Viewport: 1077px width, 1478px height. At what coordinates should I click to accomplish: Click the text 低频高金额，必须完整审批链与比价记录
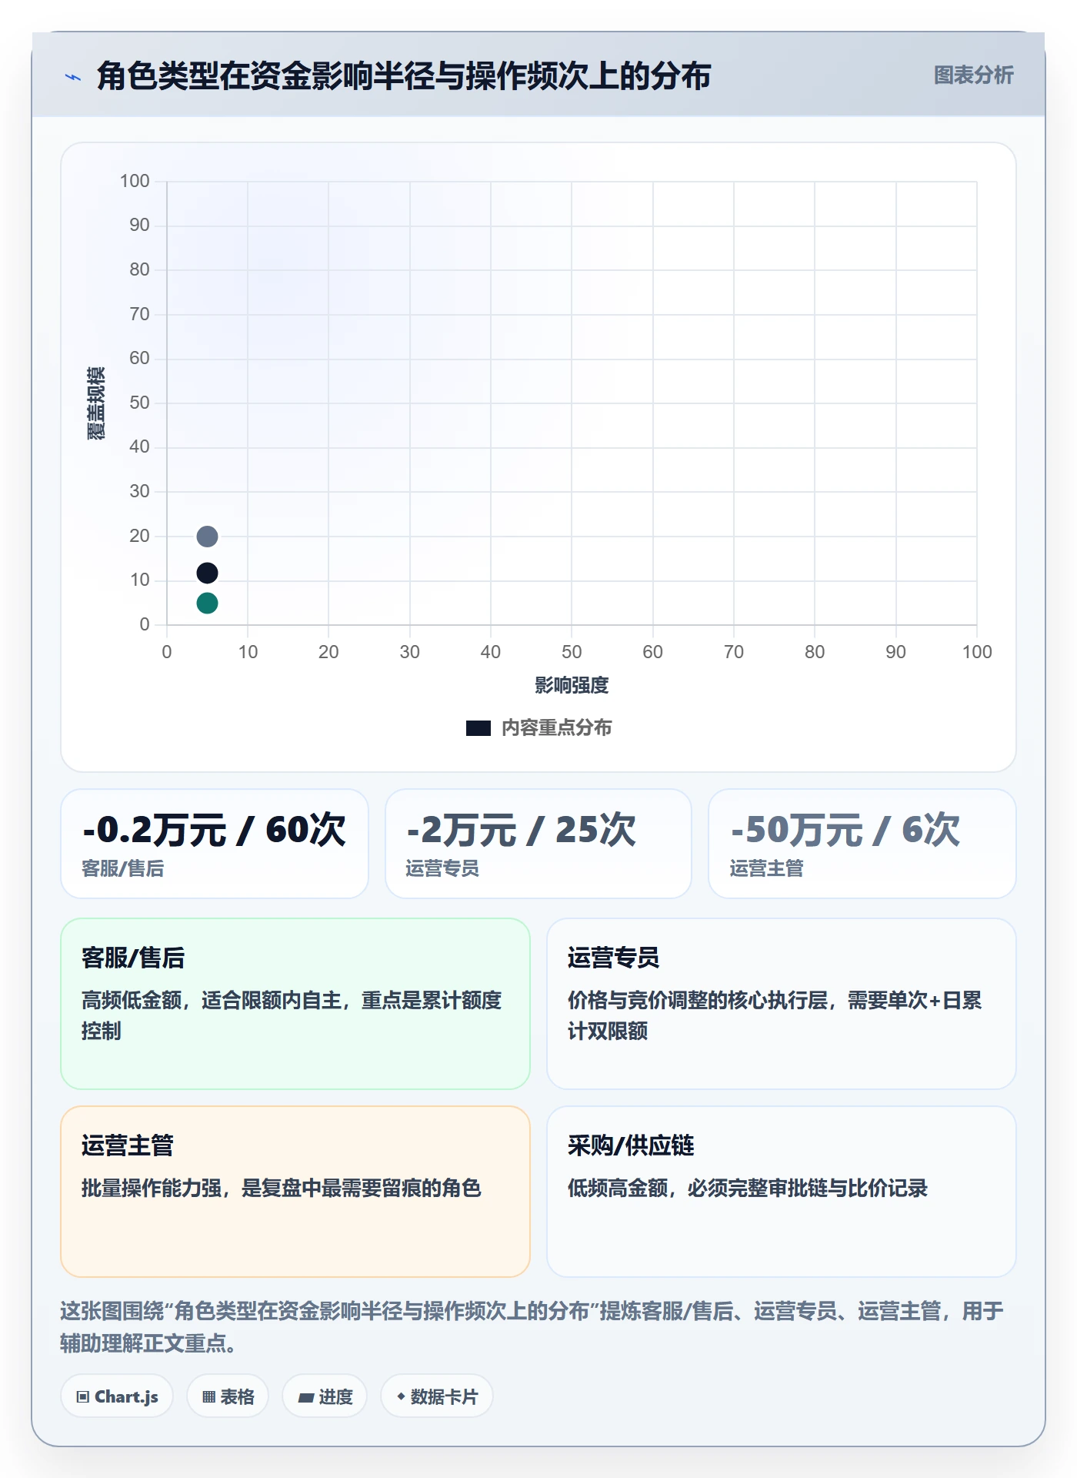click(748, 1188)
